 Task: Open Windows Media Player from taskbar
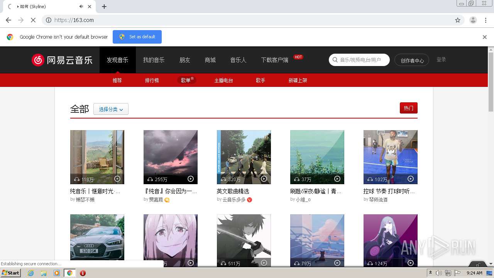[x=57, y=273]
